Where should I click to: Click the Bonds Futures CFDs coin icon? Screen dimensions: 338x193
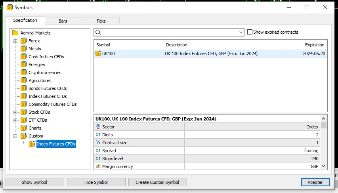tap(23, 88)
